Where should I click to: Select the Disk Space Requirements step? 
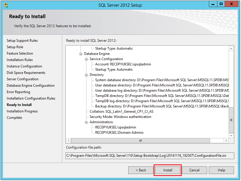coord(26,73)
